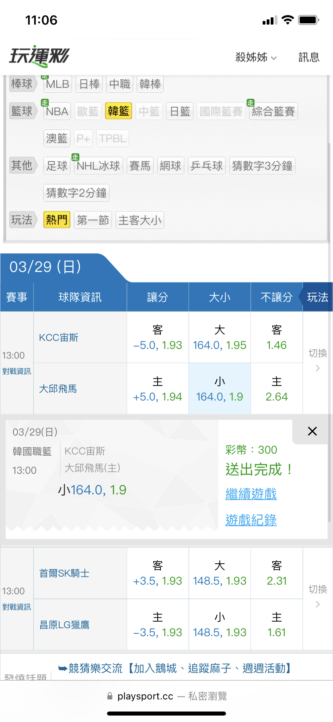Open the 競猜樂交流 announcement link
333x722 pixels.
175,668
